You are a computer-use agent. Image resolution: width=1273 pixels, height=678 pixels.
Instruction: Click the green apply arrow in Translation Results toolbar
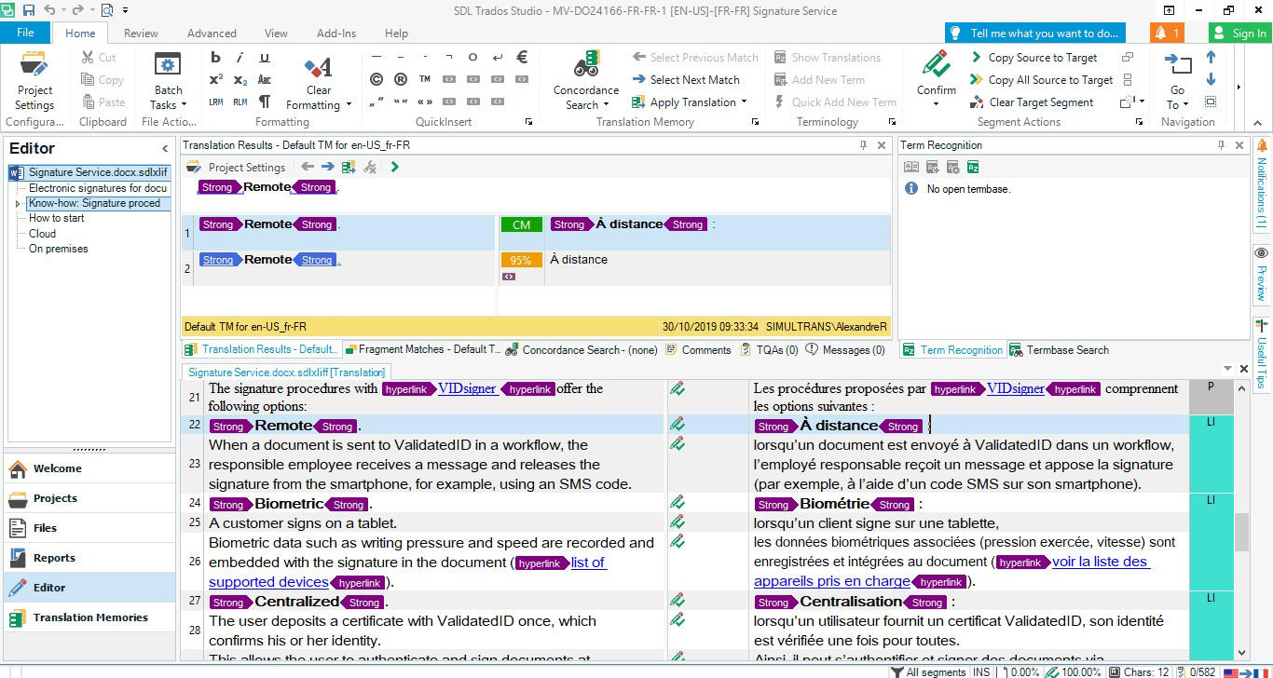[395, 167]
